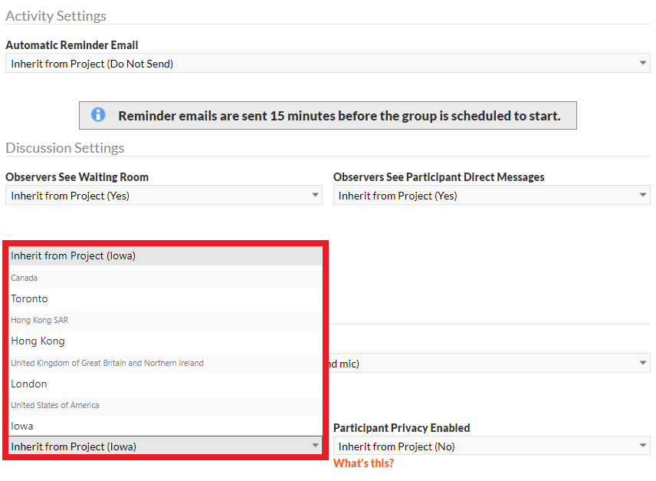Screen dimensions: 656x481
Task: Choose Hong Kong city option
Action: (166, 341)
